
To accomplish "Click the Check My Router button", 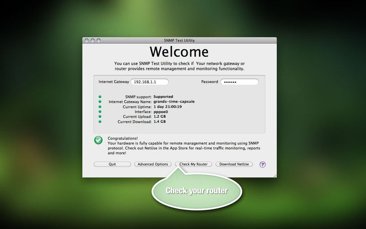I will (194, 164).
